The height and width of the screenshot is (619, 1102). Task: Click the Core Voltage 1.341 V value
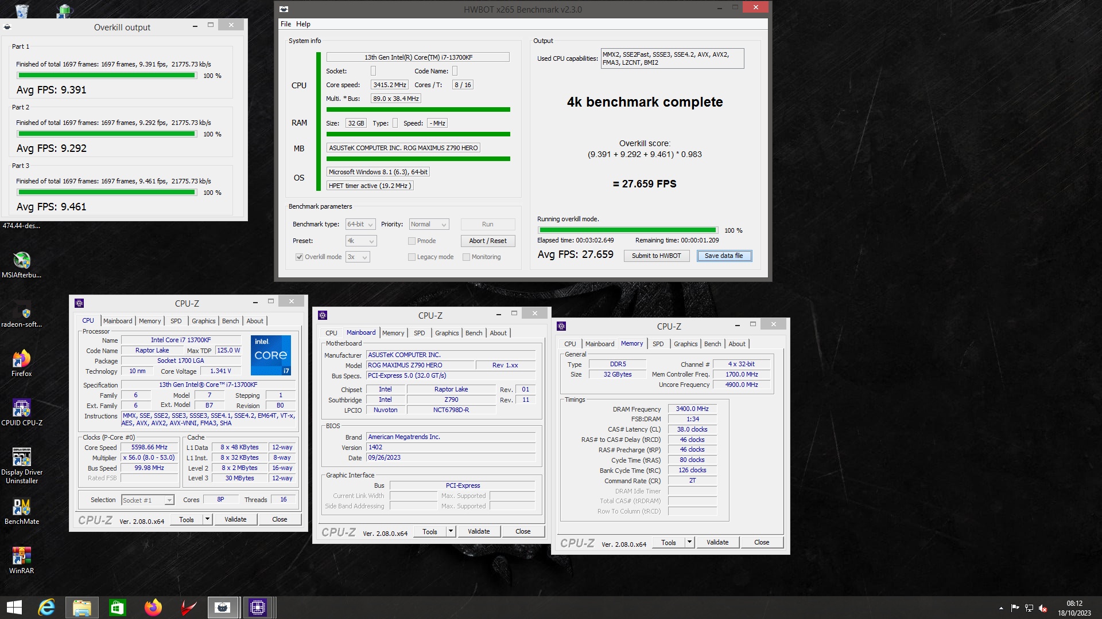tap(220, 371)
